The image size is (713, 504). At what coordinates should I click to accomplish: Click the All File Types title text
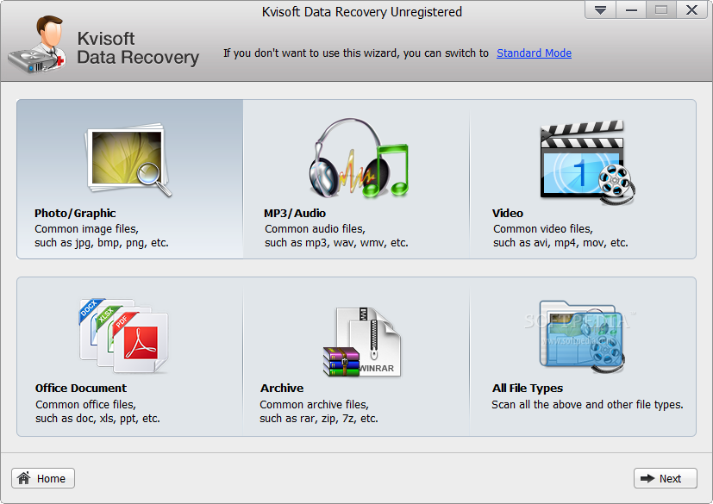click(528, 388)
